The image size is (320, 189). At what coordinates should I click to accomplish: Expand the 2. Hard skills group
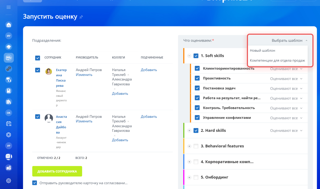189,131
